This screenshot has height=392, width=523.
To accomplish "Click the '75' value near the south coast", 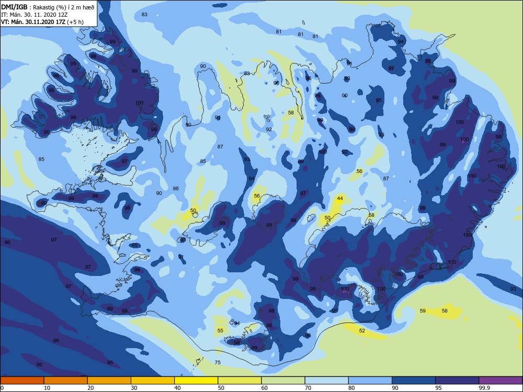I will (218, 362).
